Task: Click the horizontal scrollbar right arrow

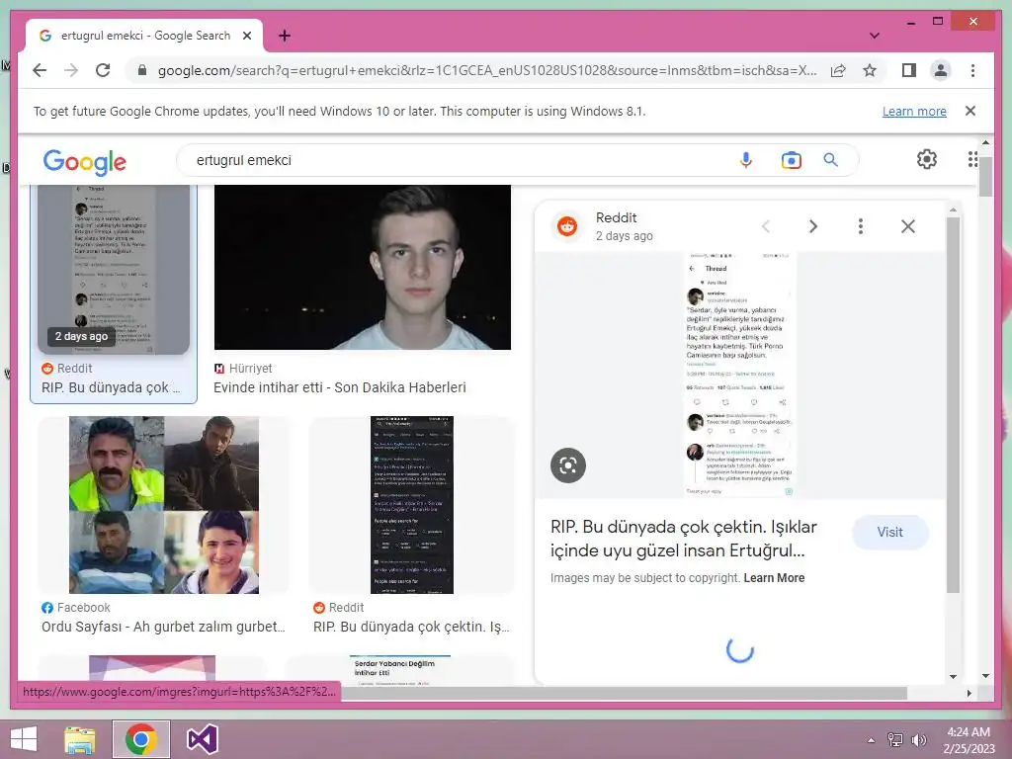Action: (x=969, y=693)
